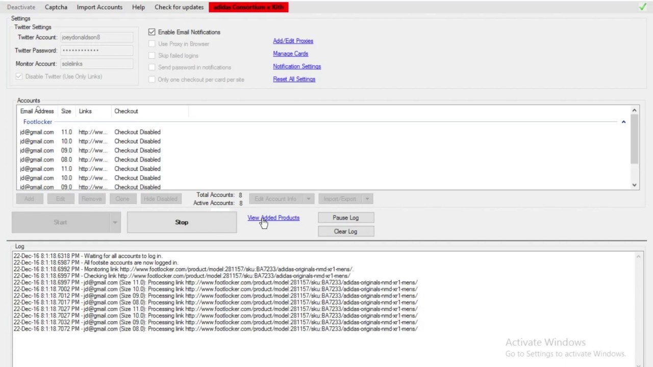Viewport: 653px width, 367px height.
Task: Open Edit Account Info dropdown arrow
Action: pyautogui.click(x=308, y=199)
